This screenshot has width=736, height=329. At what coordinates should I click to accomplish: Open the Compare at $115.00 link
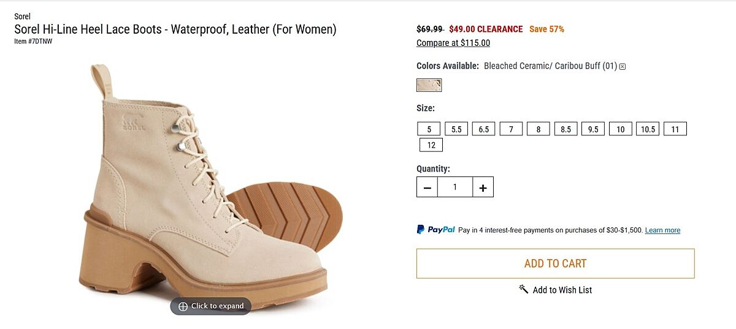(453, 43)
